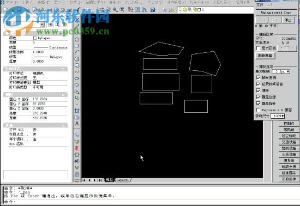This screenshot has height=206, width=300.
Task: Click the Undo arrow icon in top toolbar
Action: 79,10
